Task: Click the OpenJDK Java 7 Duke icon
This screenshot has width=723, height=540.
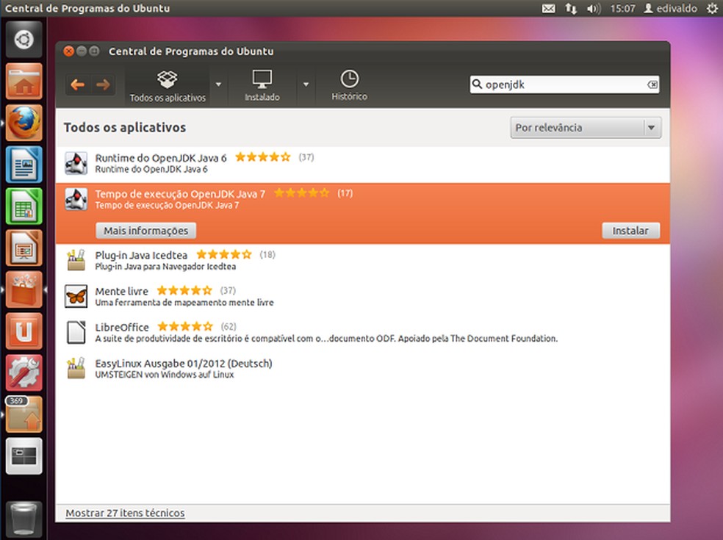Action: coord(76,199)
